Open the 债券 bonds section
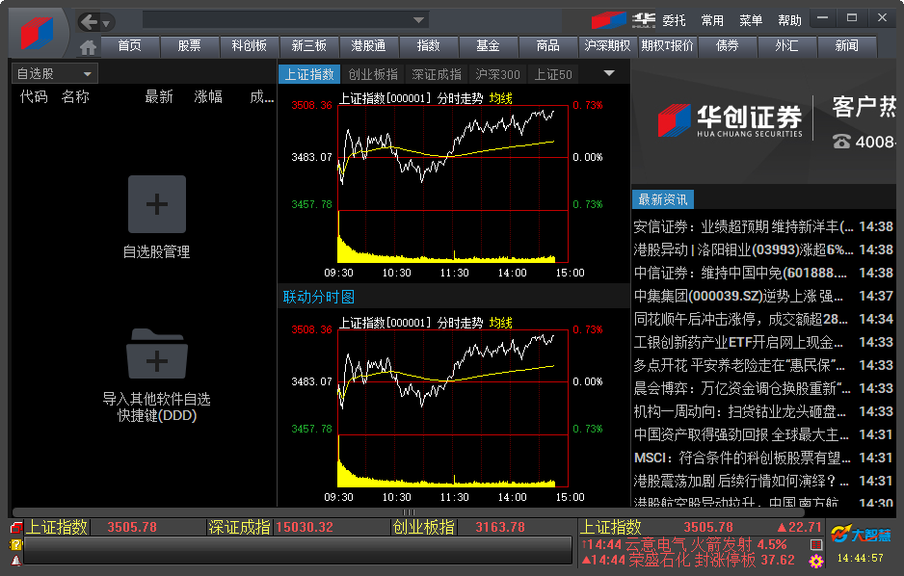This screenshot has width=904, height=576. point(727,45)
